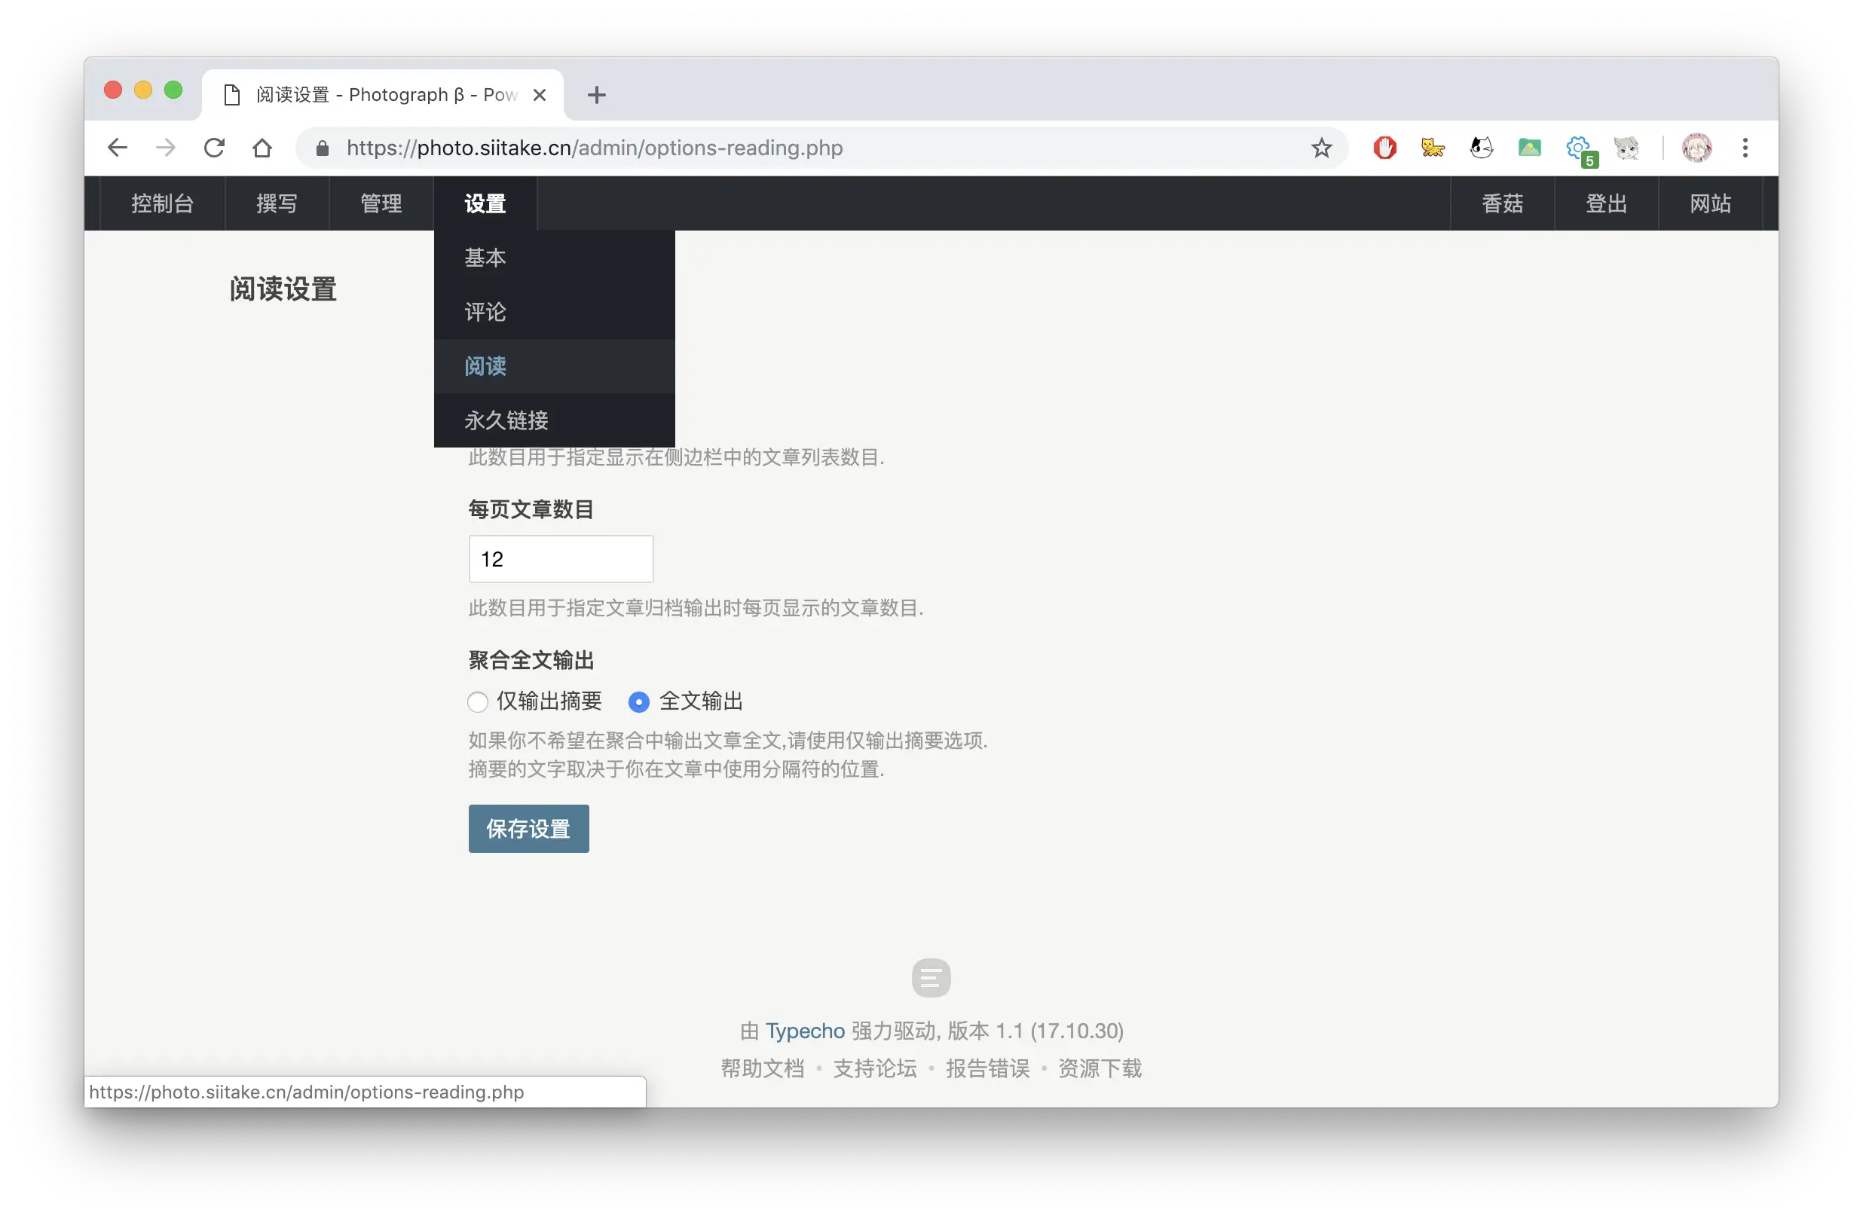Choose 永久链接 from the settings submenu
The height and width of the screenshot is (1219, 1863).
pyautogui.click(x=506, y=420)
